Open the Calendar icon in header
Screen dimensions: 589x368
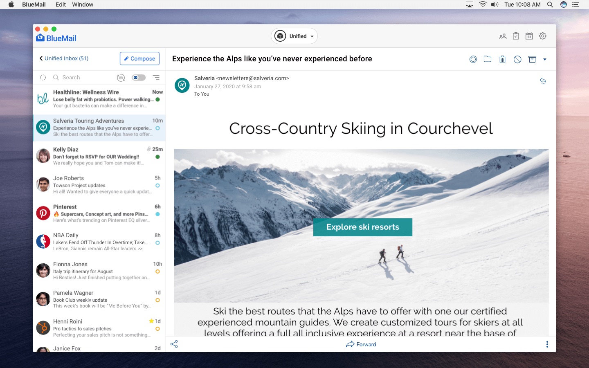(x=529, y=36)
